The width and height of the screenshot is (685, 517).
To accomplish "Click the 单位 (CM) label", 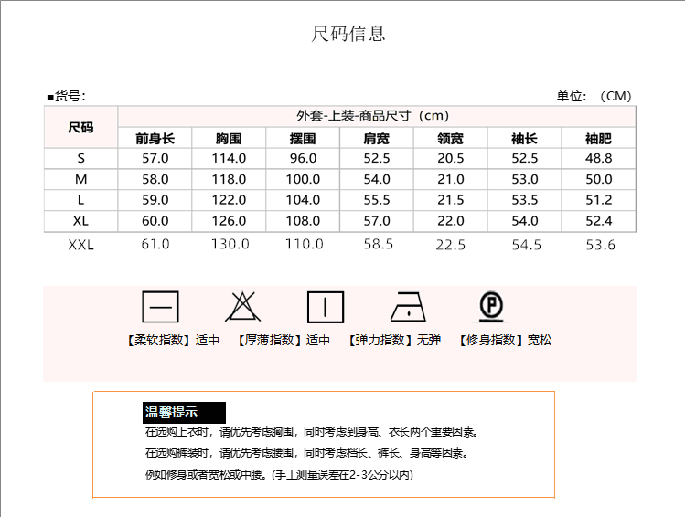I will 594,96.
